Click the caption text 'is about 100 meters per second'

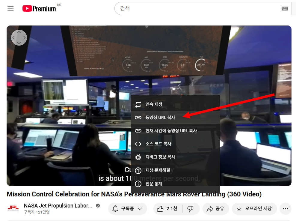149,178
